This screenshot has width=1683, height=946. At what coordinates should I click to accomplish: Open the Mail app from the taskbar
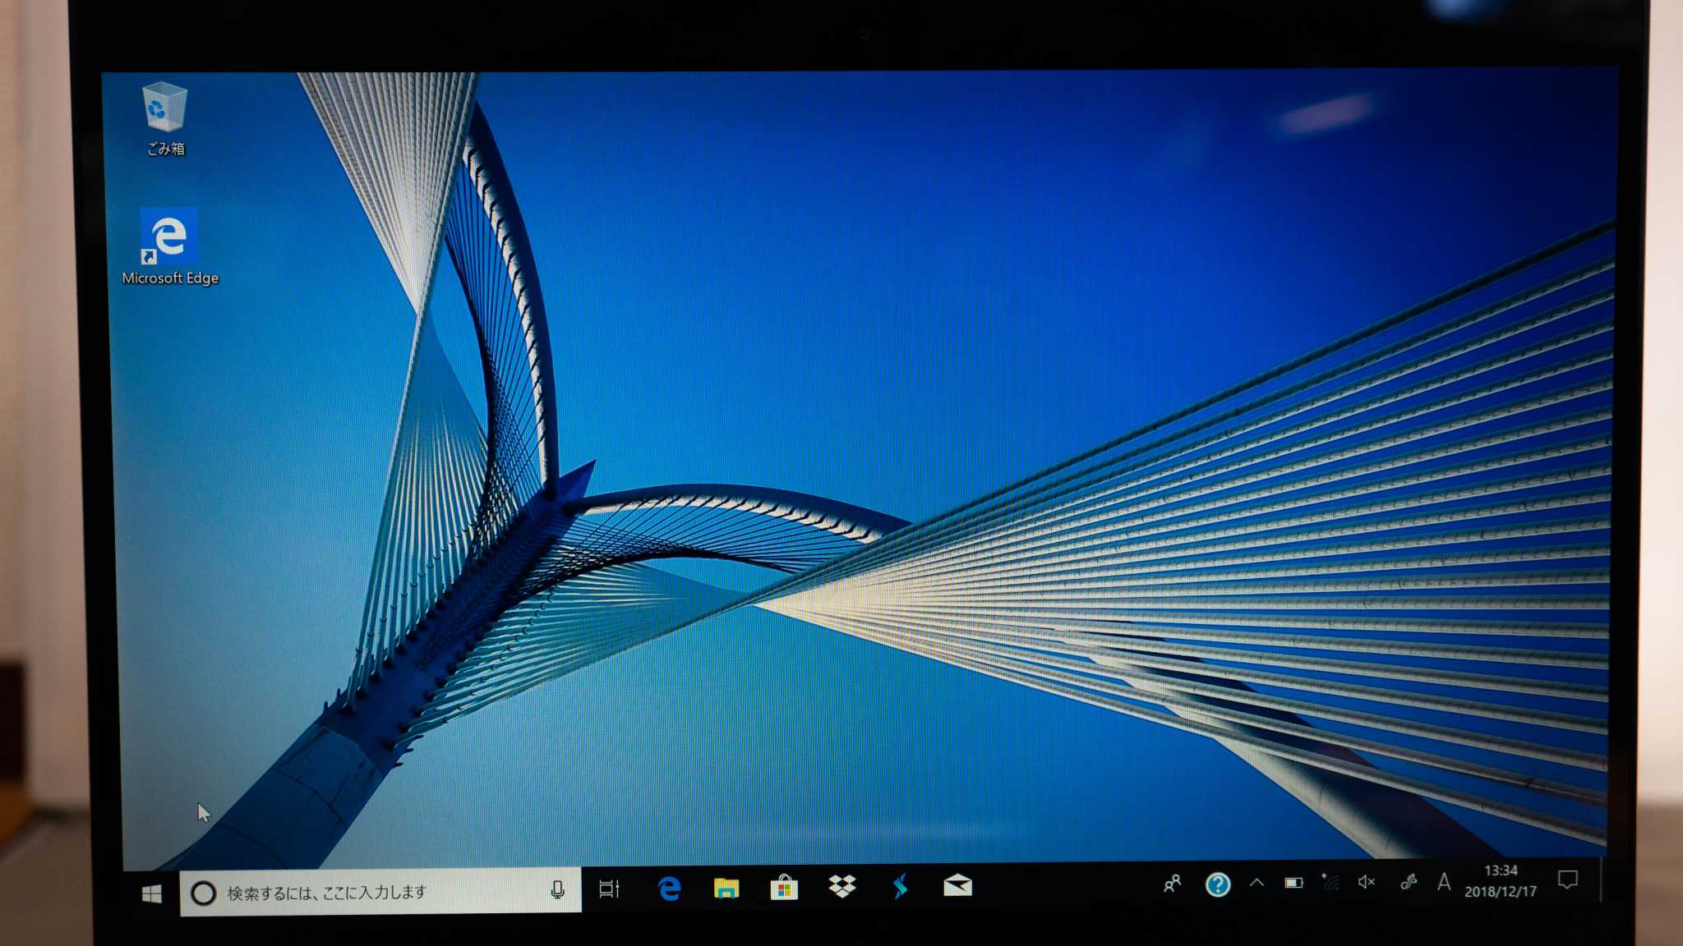point(957,885)
